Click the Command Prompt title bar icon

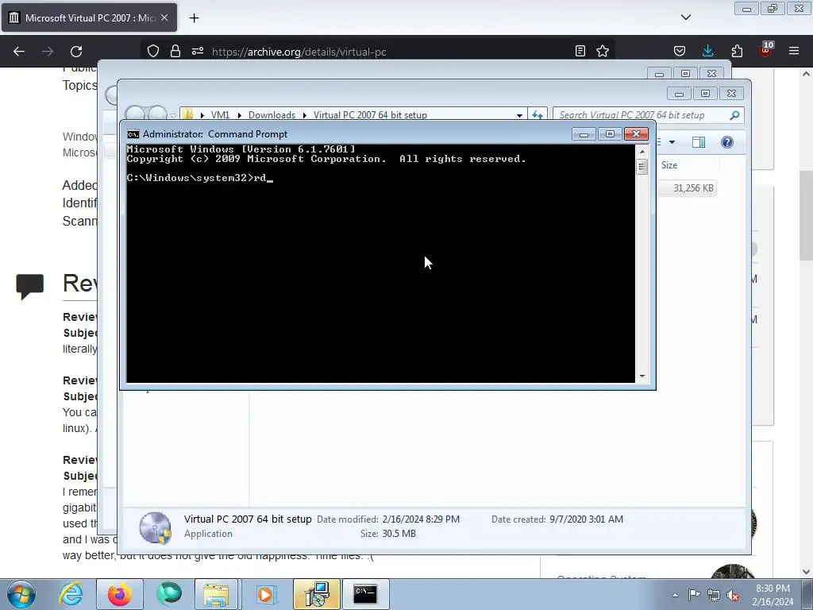pos(133,134)
